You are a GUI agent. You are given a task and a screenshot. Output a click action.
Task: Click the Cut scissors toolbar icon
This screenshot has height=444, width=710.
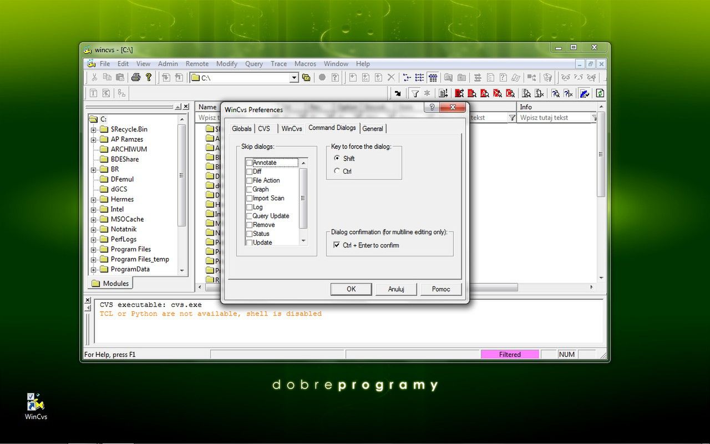coord(94,78)
